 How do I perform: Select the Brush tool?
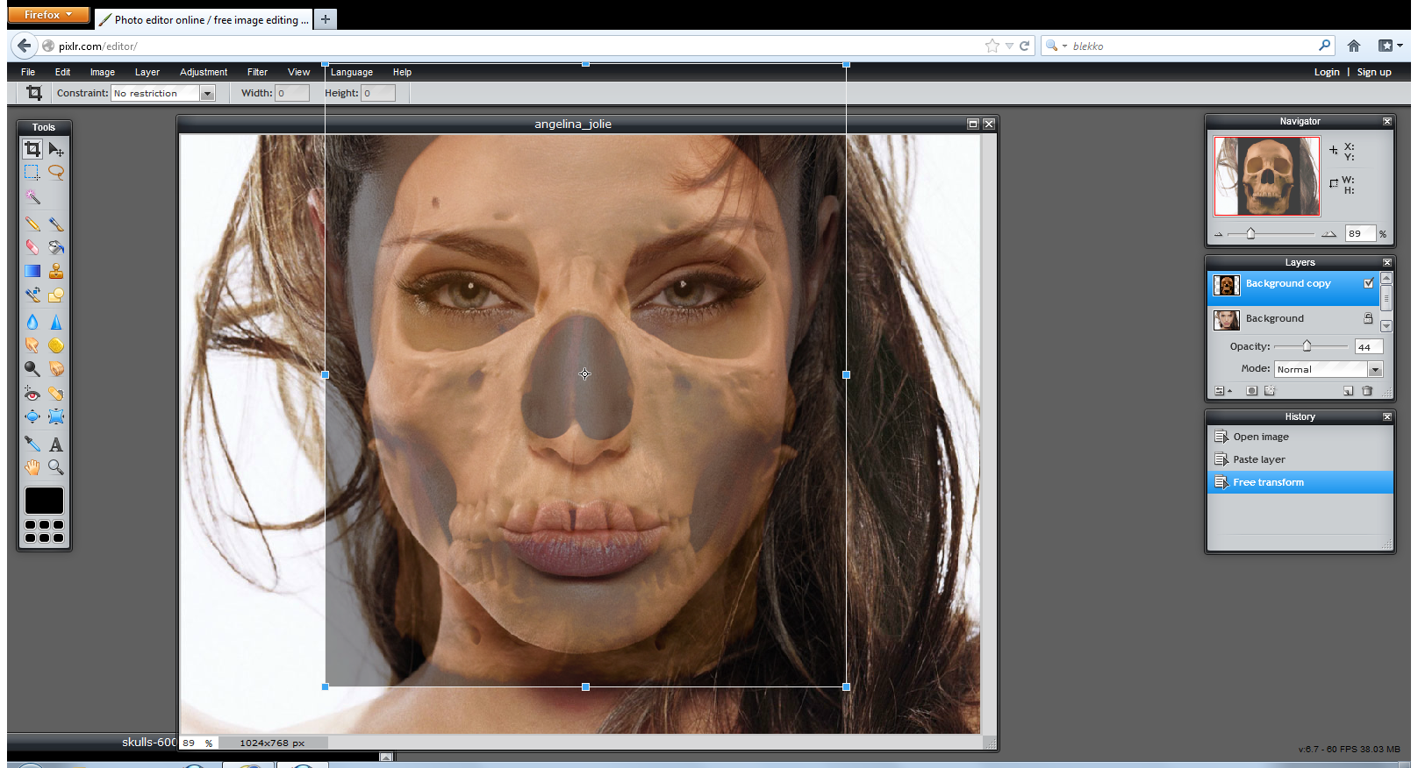tap(56, 224)
